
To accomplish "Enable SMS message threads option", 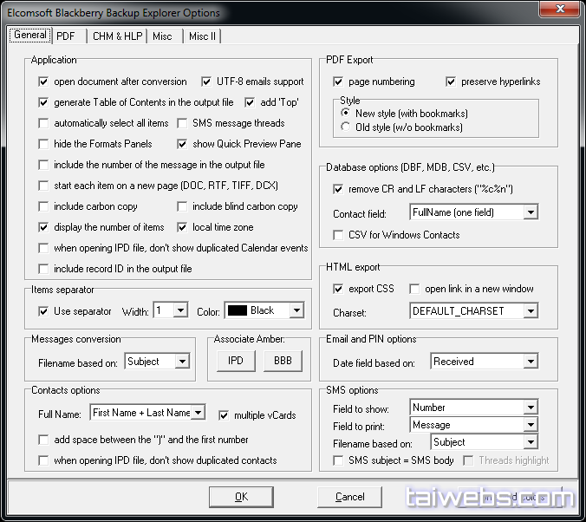I will [x=183, y=123].
